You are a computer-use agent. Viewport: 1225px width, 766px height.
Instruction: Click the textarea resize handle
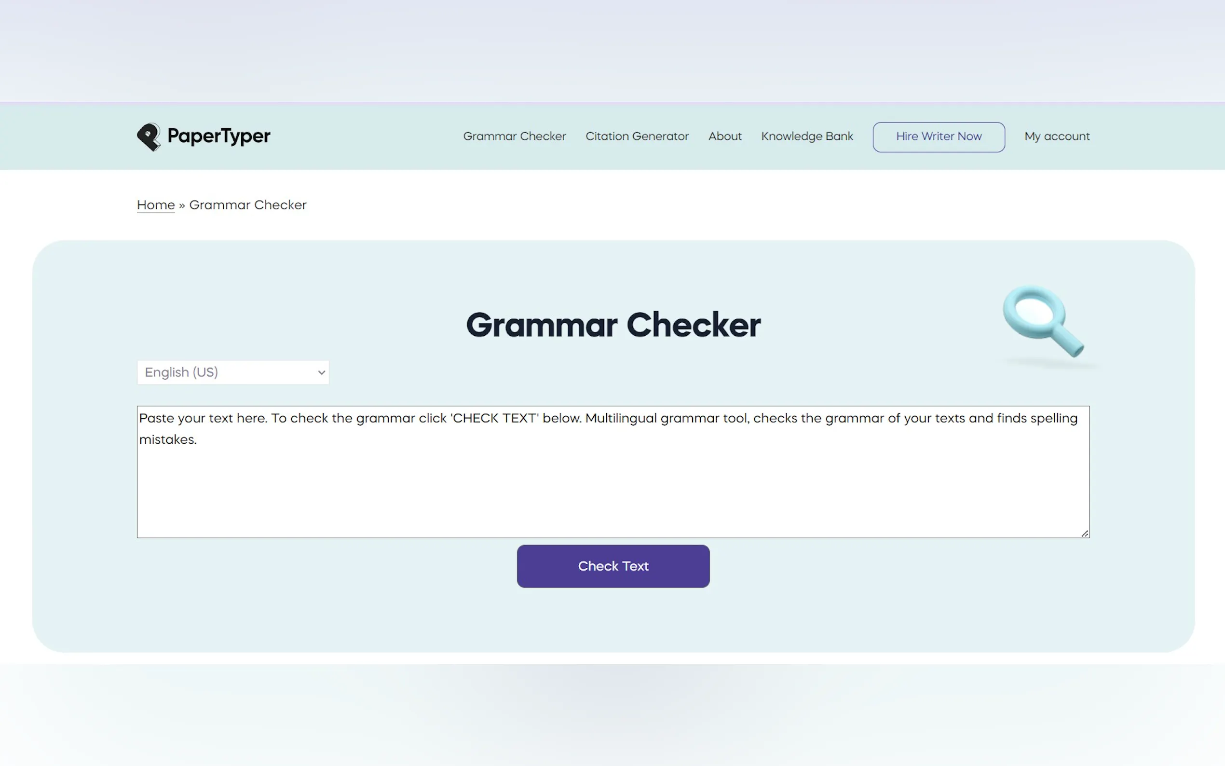click(x=1084, y=533)
